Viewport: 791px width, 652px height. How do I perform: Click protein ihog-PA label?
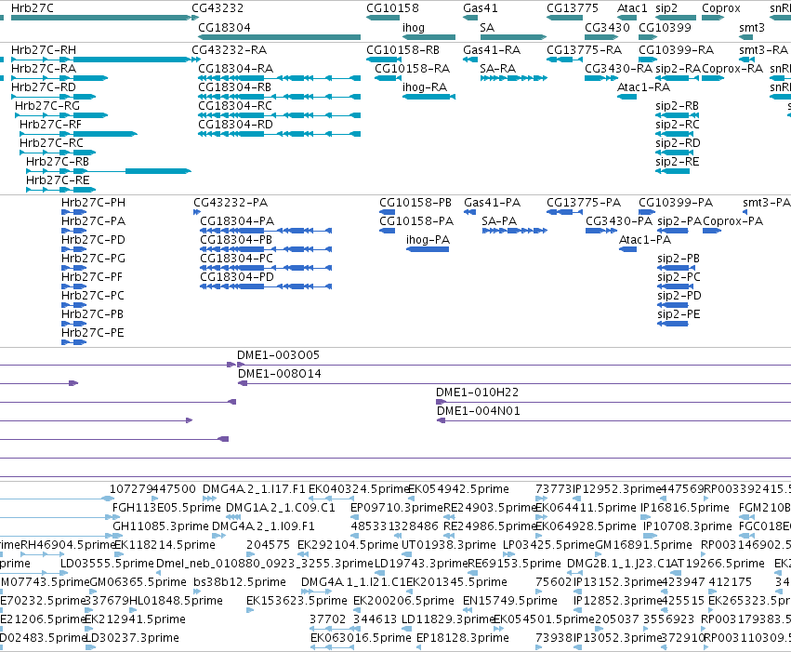428,239
